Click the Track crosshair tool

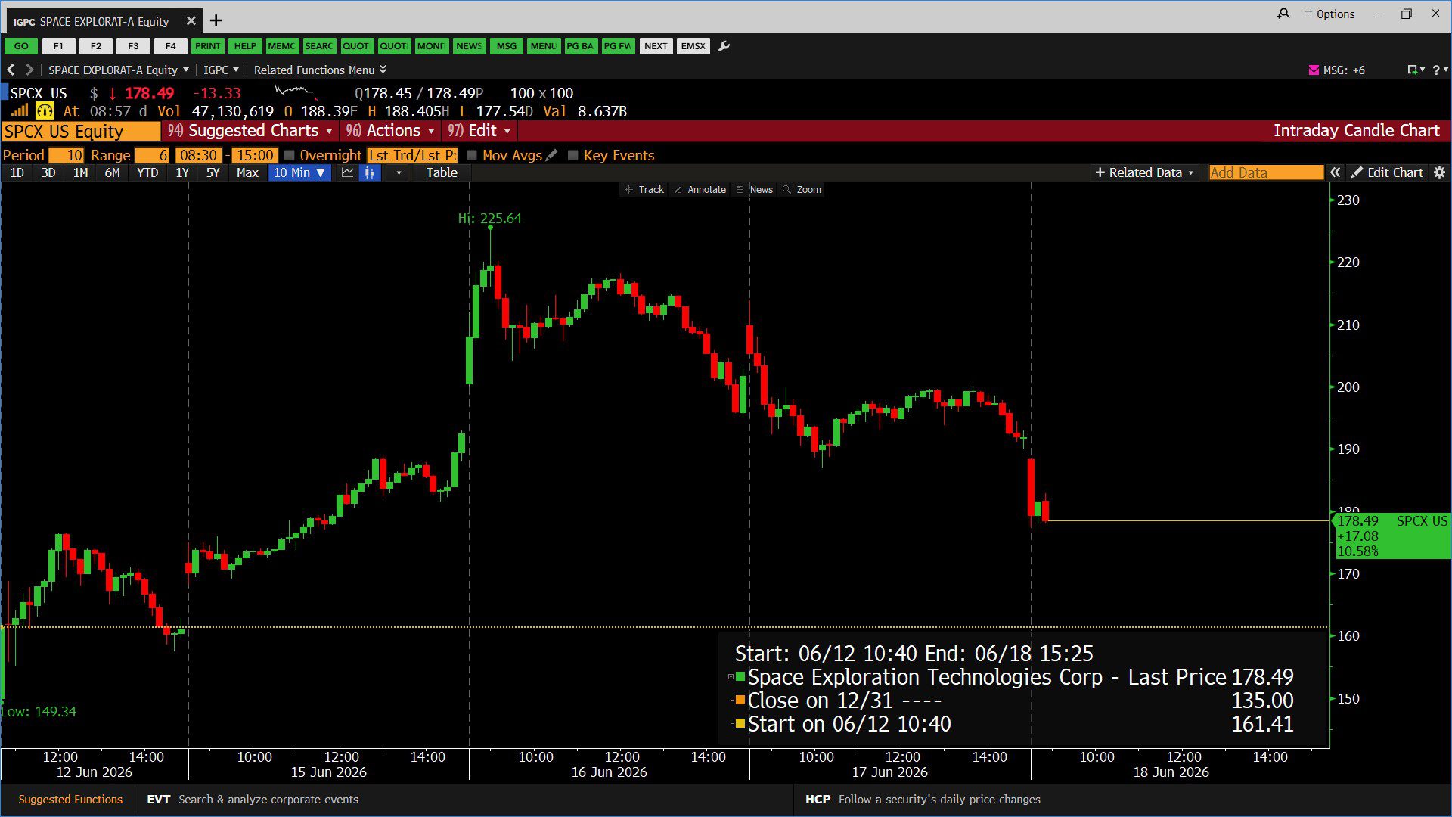pos(644,190)
